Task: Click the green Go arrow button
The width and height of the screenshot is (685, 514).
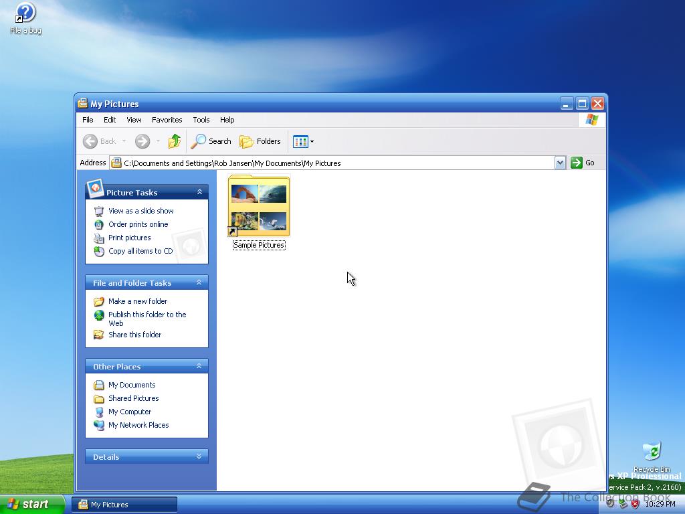Action: pyautogui.click(x=577, y=163)
